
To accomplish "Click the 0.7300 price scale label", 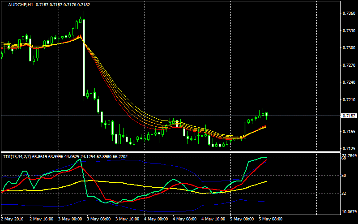I will pos(349,48).
